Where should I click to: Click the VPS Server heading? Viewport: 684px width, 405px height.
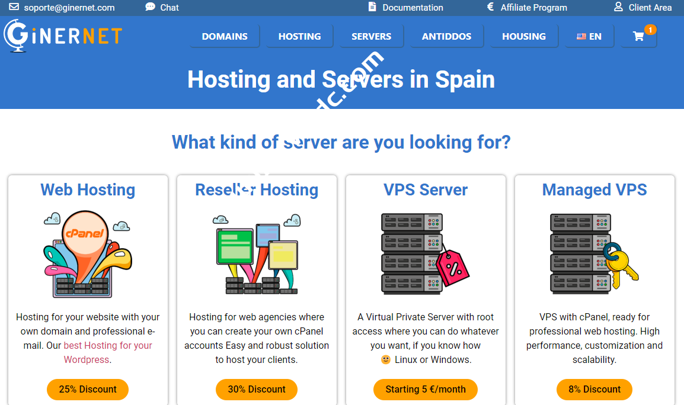(426, 189)
